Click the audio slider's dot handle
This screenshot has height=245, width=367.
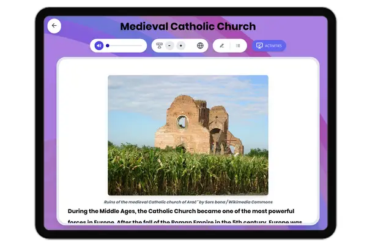108,45
